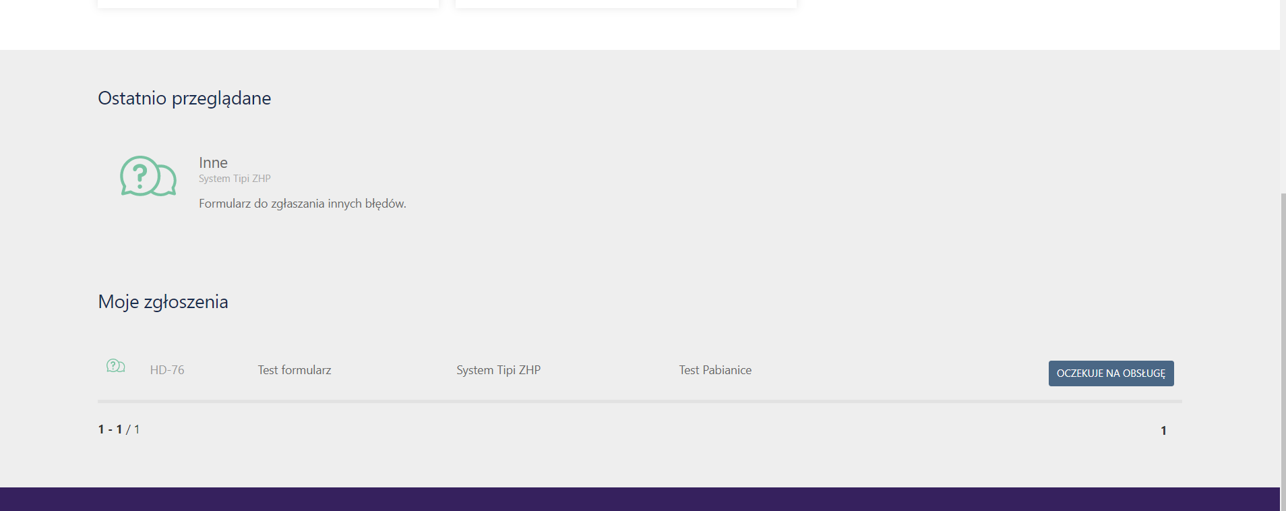Click System Tipi ZHP subtitle under Inne
Image resolution: width=1286 pixels, height=511 pixels.
point(235,179)
